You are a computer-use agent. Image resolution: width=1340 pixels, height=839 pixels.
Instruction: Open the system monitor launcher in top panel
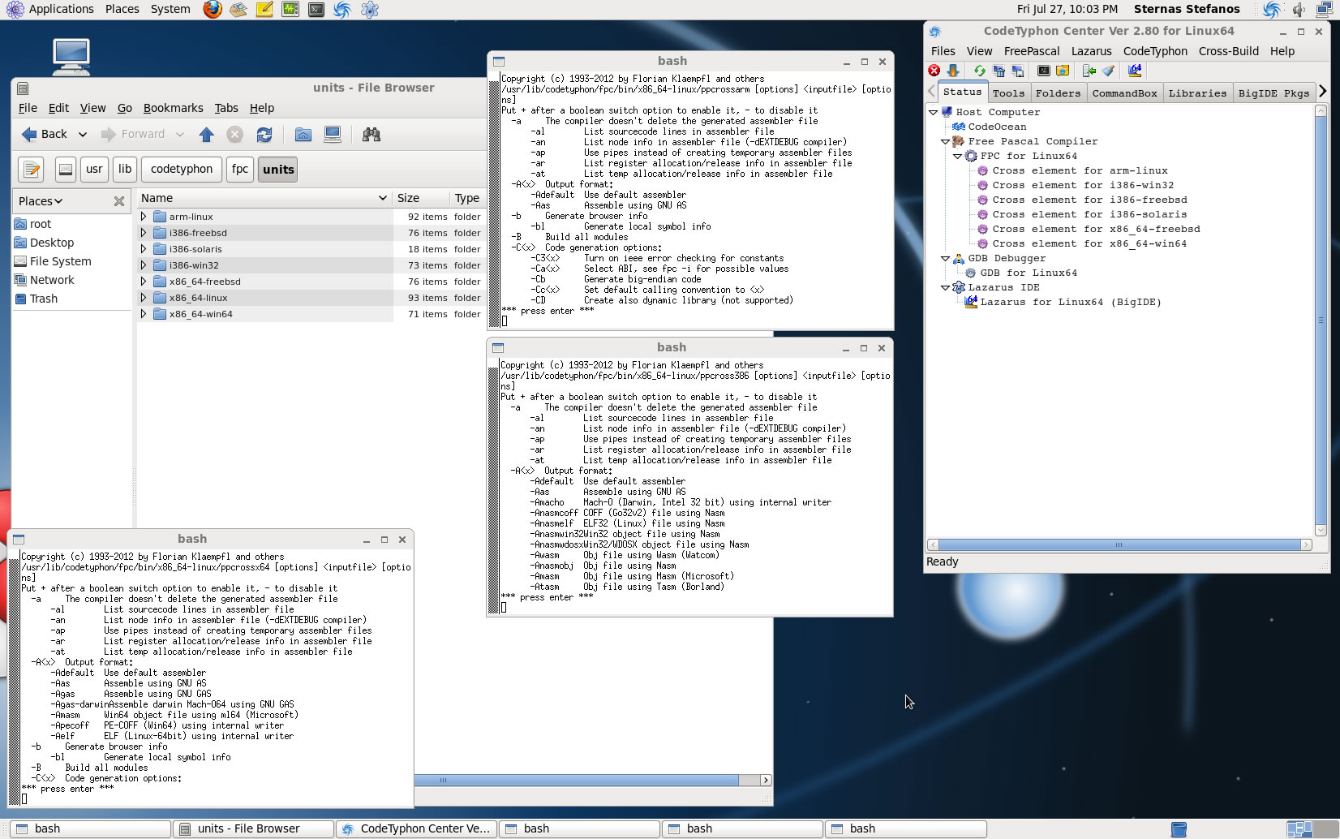coord(290,10)
